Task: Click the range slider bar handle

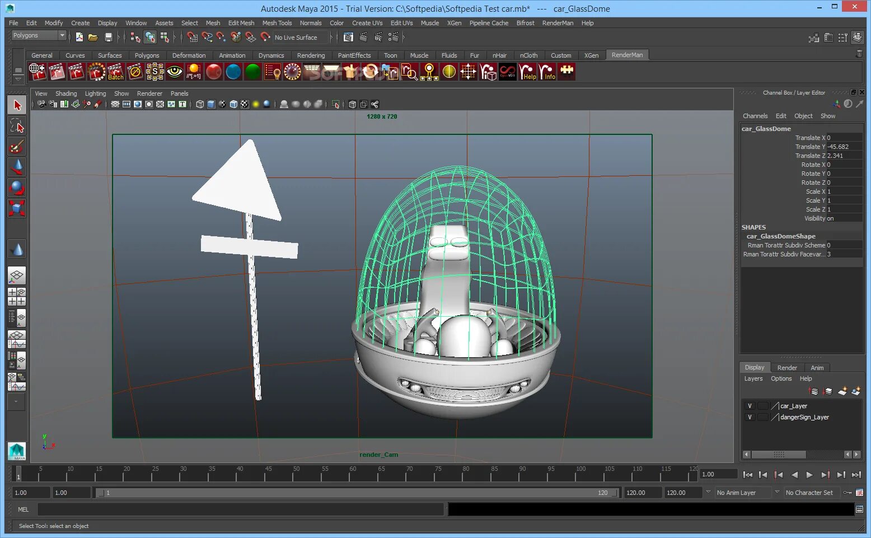Action: 357,493
